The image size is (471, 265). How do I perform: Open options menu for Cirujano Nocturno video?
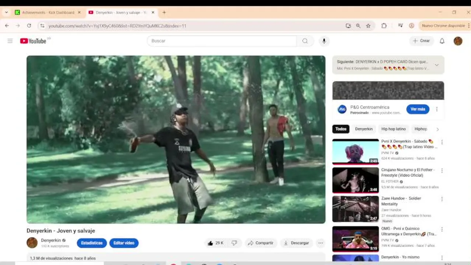point(442,170)
